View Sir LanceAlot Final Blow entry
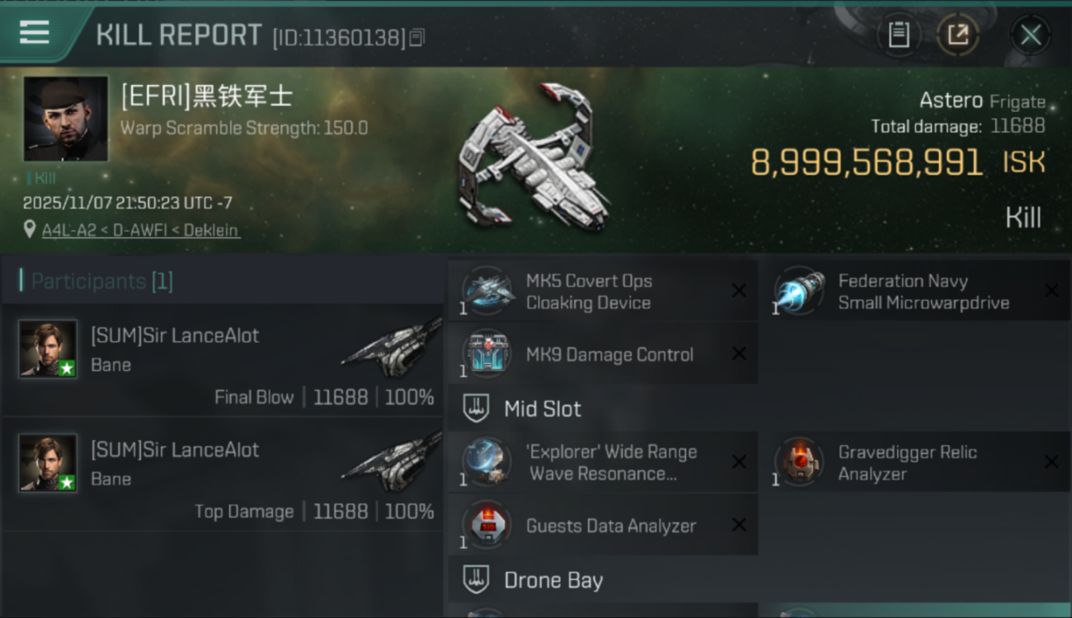Image resolution: width=1072 pixels, height=618 pixels. 223,360
